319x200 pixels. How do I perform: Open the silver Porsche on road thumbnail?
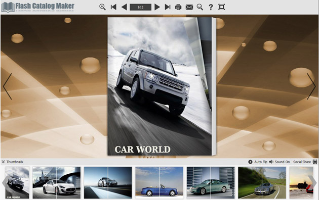point(108,182)
